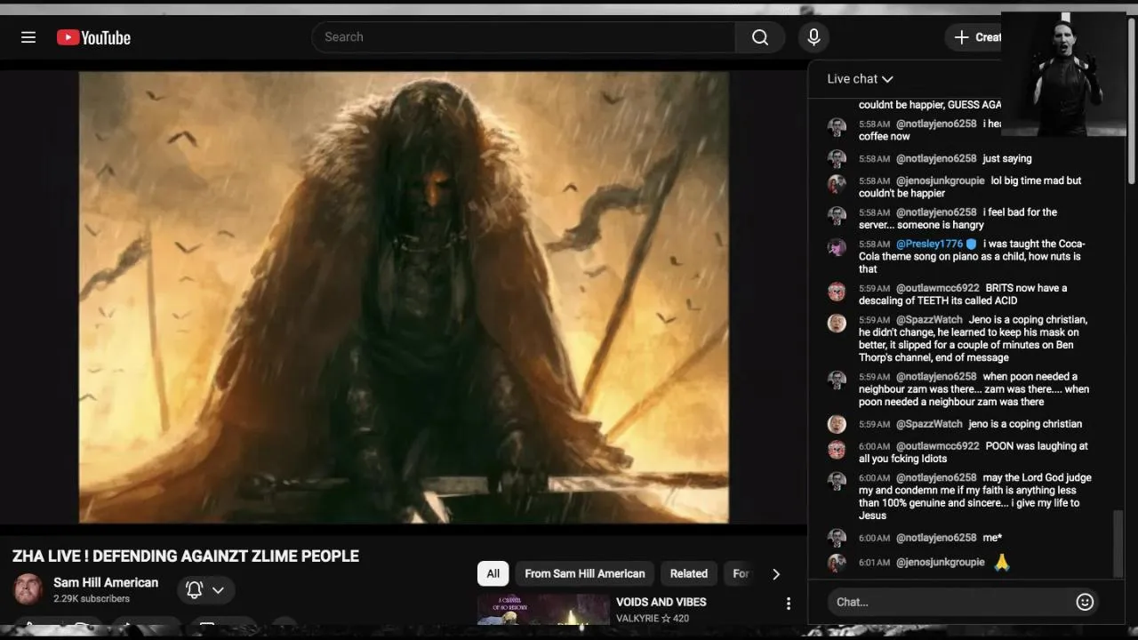Open the Create button

(976, 37)
